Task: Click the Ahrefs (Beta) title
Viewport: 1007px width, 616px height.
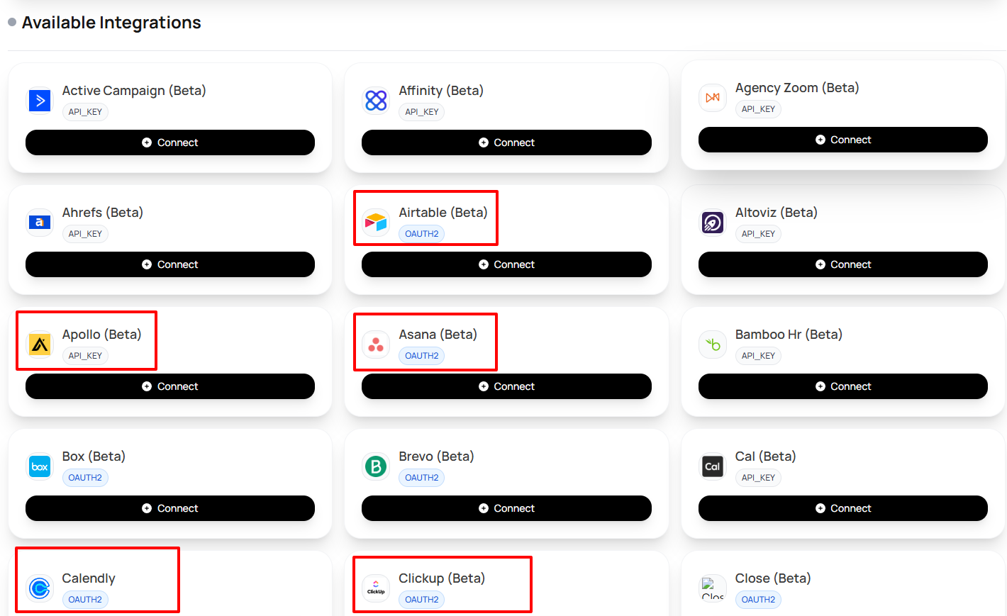Action: point(103,213)
